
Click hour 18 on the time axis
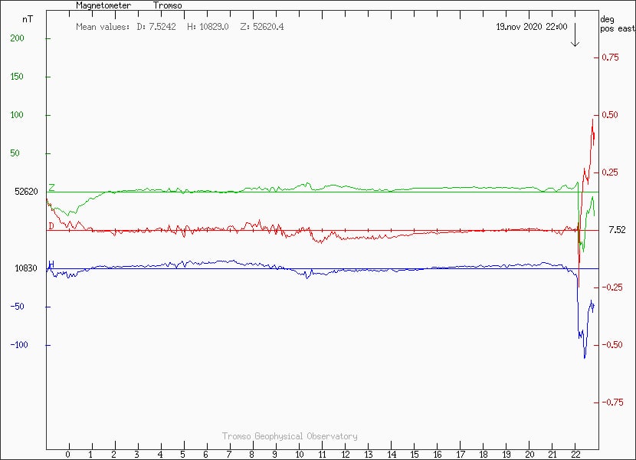click(484, 455)
